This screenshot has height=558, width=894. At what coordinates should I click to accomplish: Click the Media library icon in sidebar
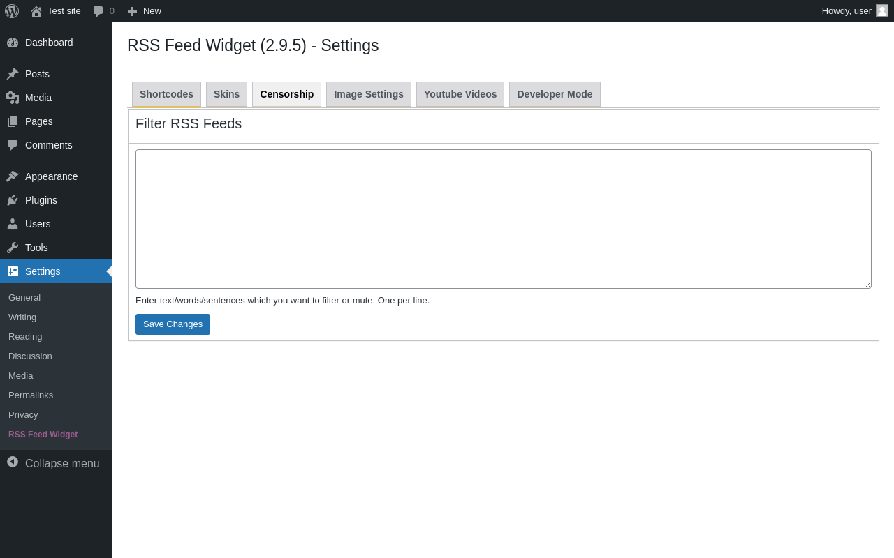13,98
